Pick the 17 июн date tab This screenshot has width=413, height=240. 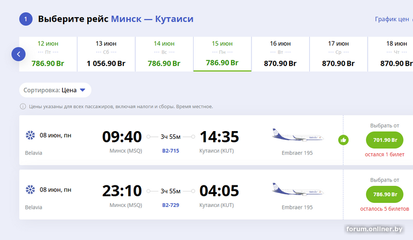click(x=339, y=54)
